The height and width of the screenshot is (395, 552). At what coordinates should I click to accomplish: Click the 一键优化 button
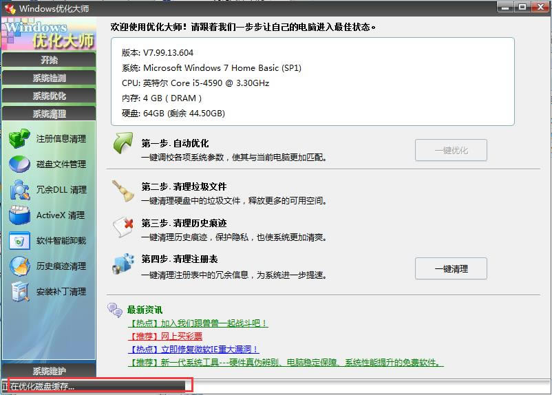(451, 150)
